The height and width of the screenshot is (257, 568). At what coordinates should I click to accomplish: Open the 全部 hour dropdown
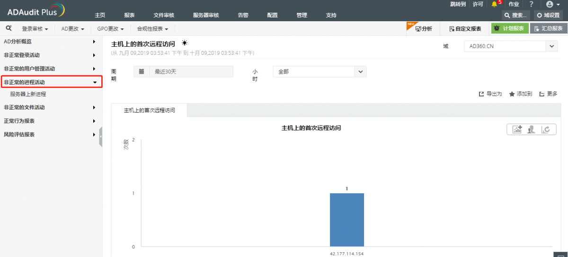tap(360, 72)
